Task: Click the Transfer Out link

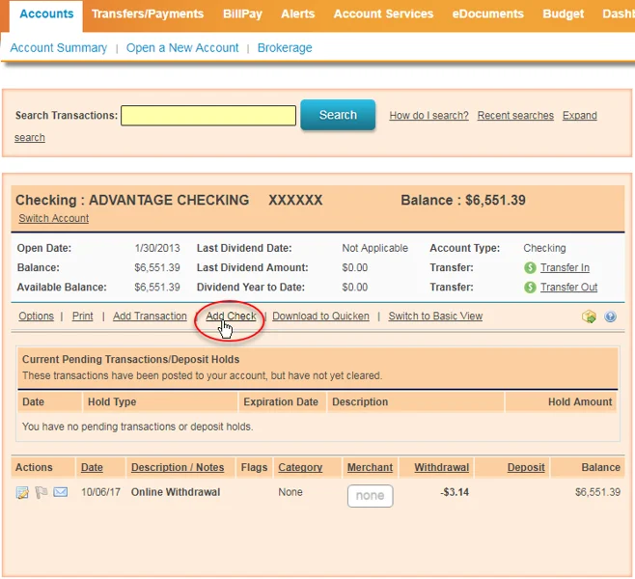Action: tap(568, 287)
